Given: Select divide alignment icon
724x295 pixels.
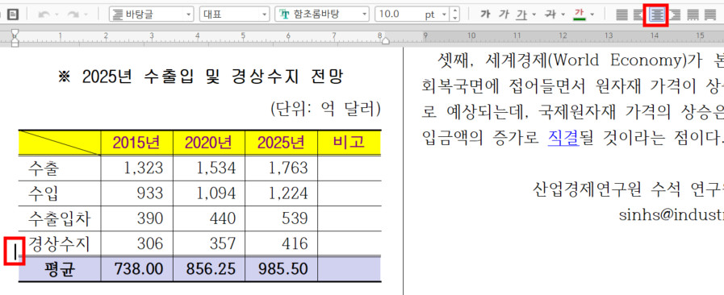Looking at the screenshot, I should tap(710, 15).
